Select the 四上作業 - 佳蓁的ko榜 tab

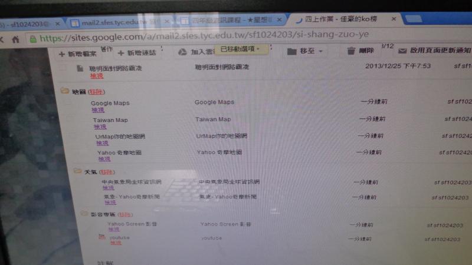(x=341, y=19)
